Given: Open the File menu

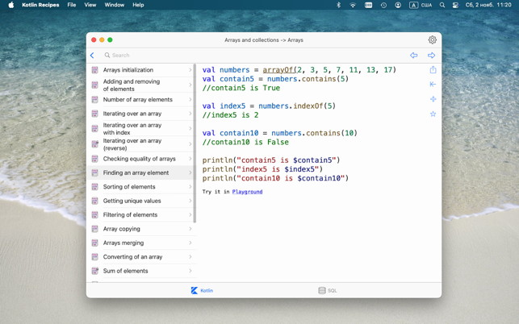Looking at the screenshot, I should coord(72,5).
